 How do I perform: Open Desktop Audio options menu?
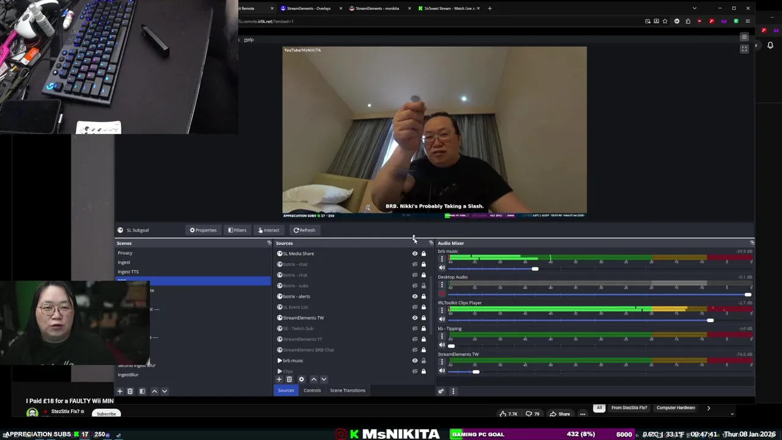tap(442, 285)
